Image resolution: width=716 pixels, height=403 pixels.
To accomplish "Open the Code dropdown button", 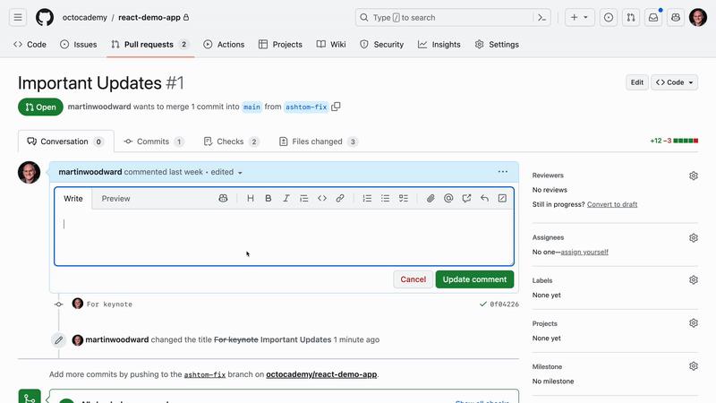I will (675, 82).
